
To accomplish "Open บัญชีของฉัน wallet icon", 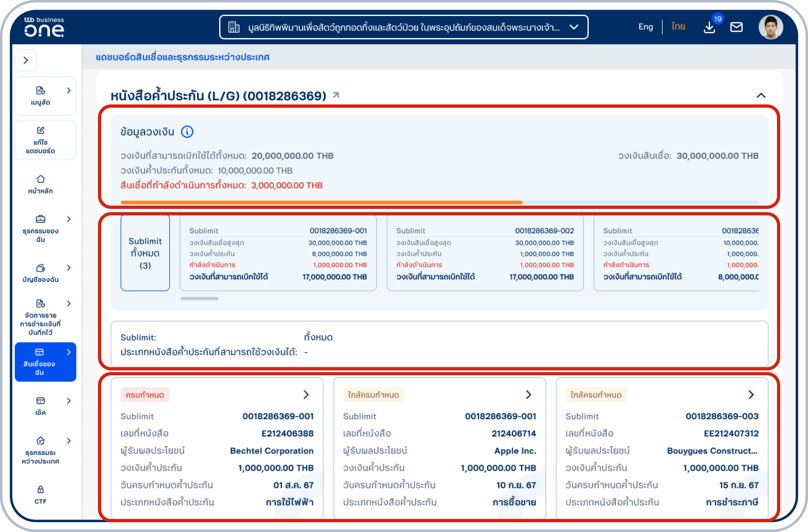I will coord(40,268).
